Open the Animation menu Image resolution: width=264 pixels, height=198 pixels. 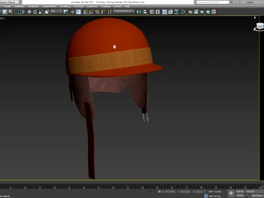point(34,7)
